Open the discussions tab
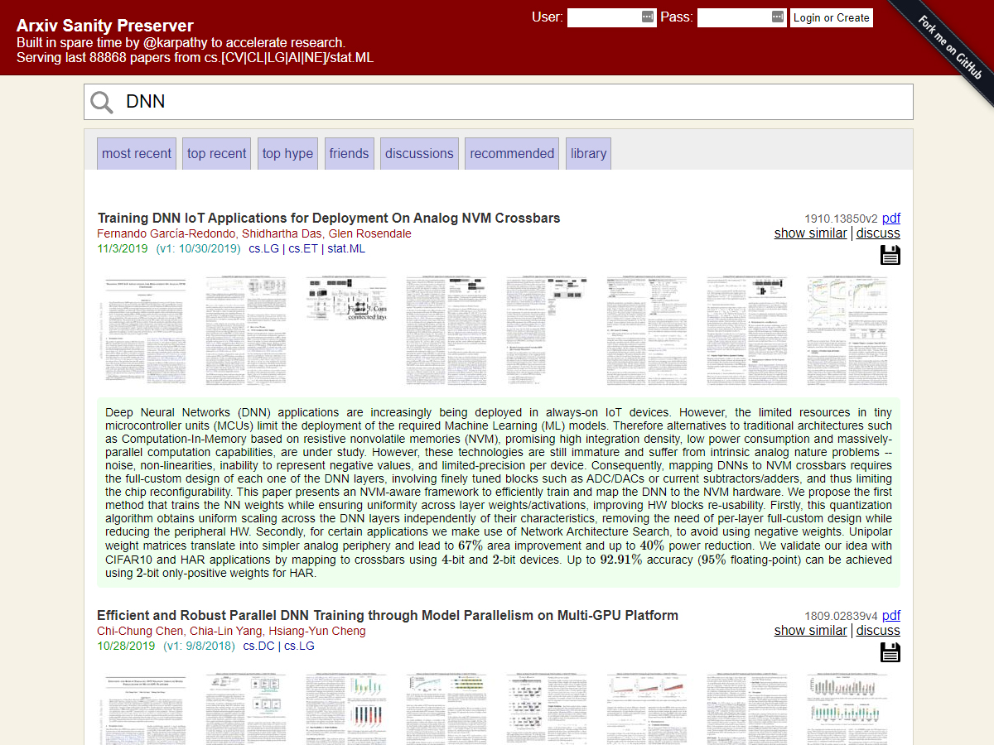This screenshot has height=745, width=994. coord(419,153)
